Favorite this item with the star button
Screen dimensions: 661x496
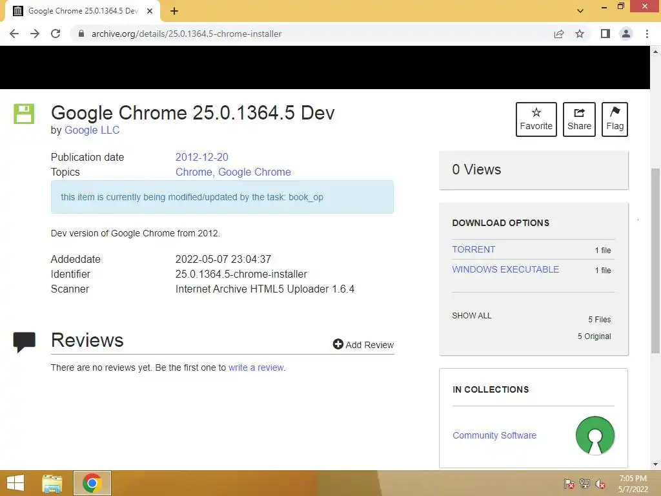click(x=536, y=119)
